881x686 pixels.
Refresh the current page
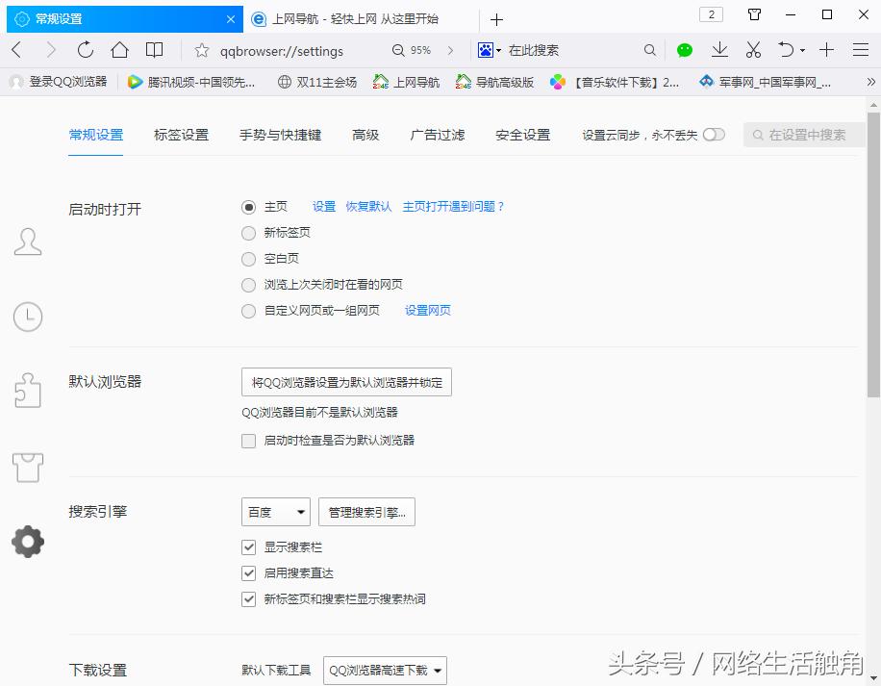point(85,49)
